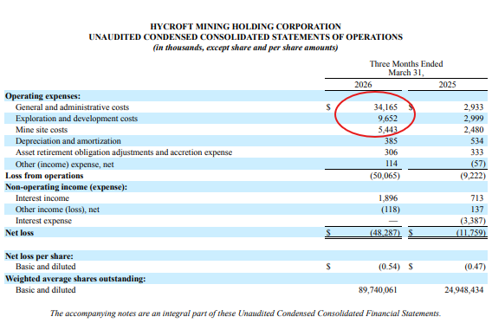Viewport: 492px width, 336px height.
Task: Select the 114 value
Action: tap(391, 164)
